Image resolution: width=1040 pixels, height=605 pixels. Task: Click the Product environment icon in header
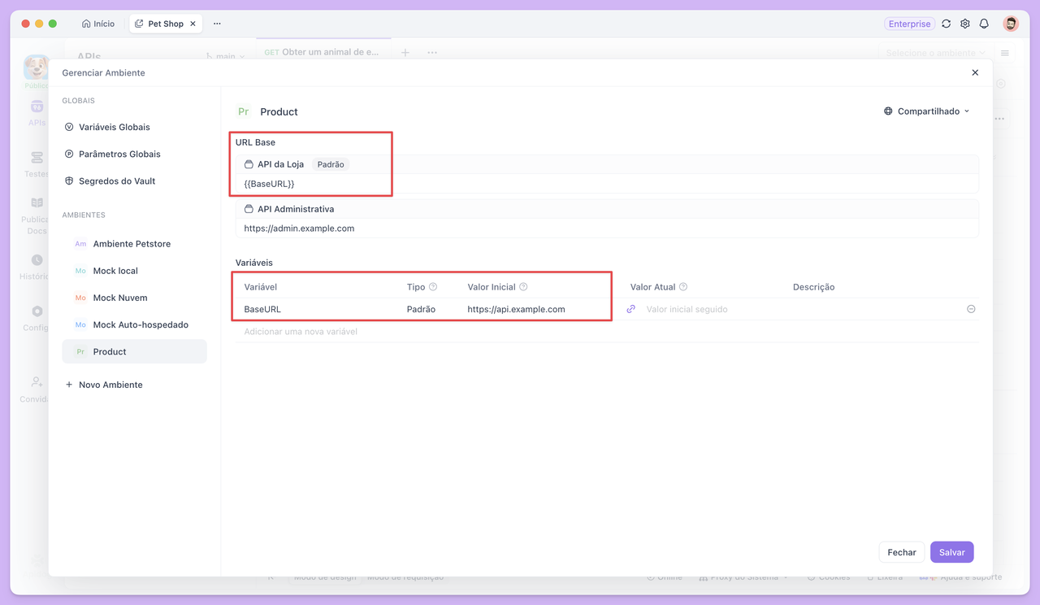[243, 111]
